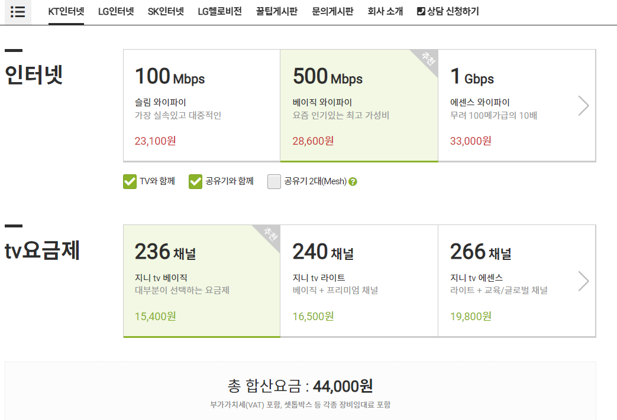
Task: Click the '라이트 + 교육/글로벌 채널' description
Action: (x=499, y=291)
